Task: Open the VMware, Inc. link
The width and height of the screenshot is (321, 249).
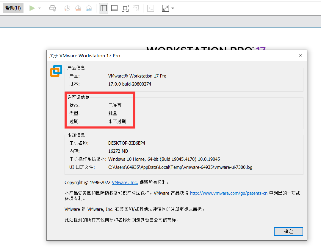Action: click(125, 183)
